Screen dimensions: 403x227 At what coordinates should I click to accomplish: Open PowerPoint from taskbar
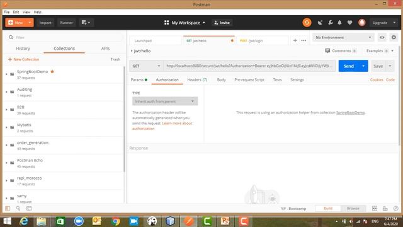click(225, 221)
